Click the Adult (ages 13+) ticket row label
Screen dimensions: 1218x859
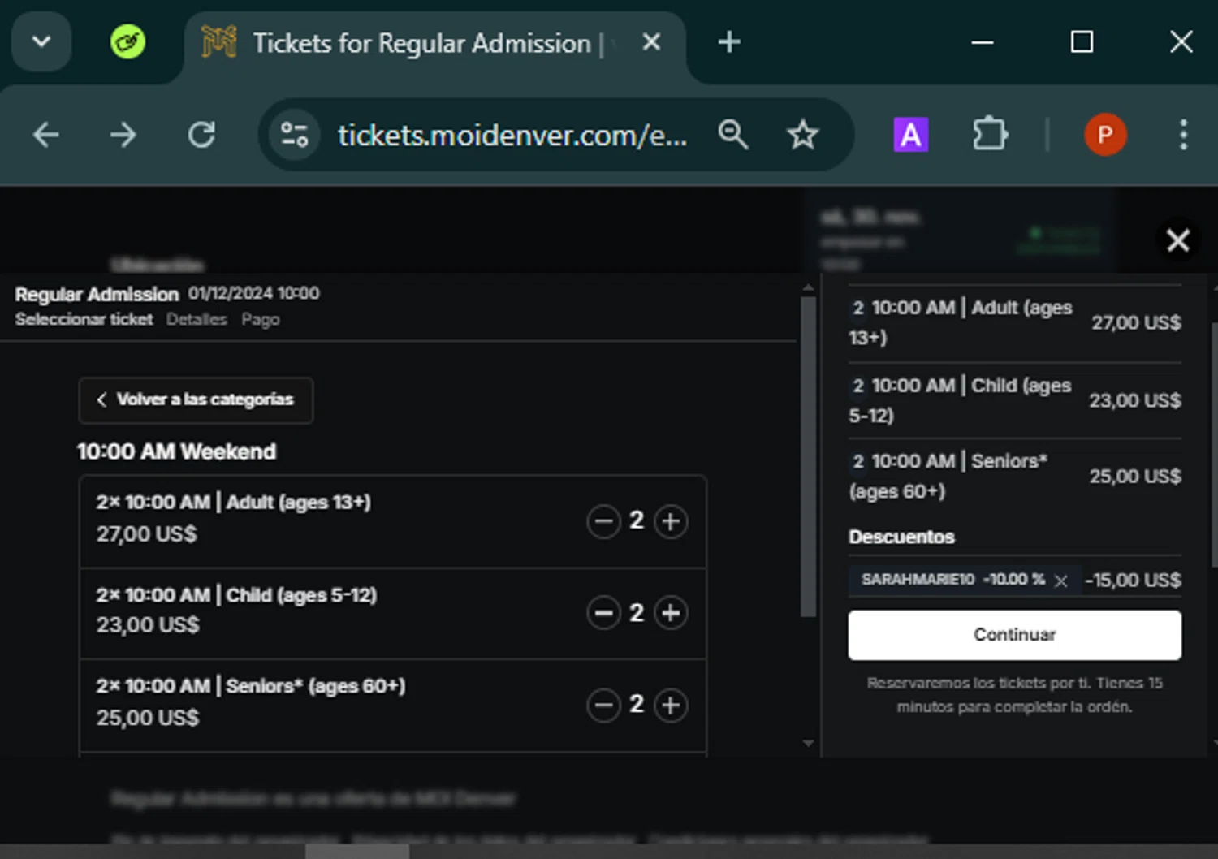pos(234,502)
